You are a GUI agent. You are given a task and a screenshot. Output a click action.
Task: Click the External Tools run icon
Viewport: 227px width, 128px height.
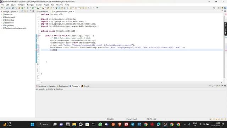tap(43, 8)
